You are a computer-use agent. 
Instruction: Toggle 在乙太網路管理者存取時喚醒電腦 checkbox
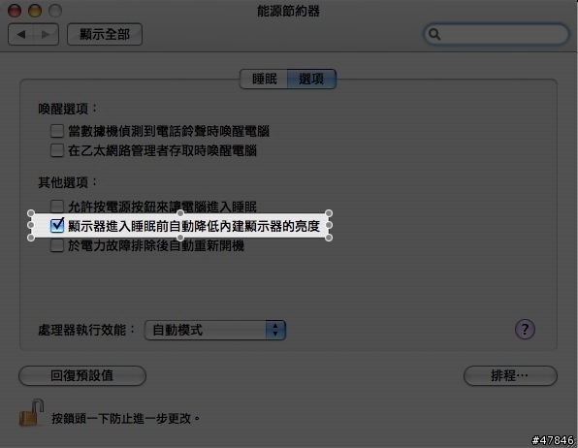pos(57,150)
